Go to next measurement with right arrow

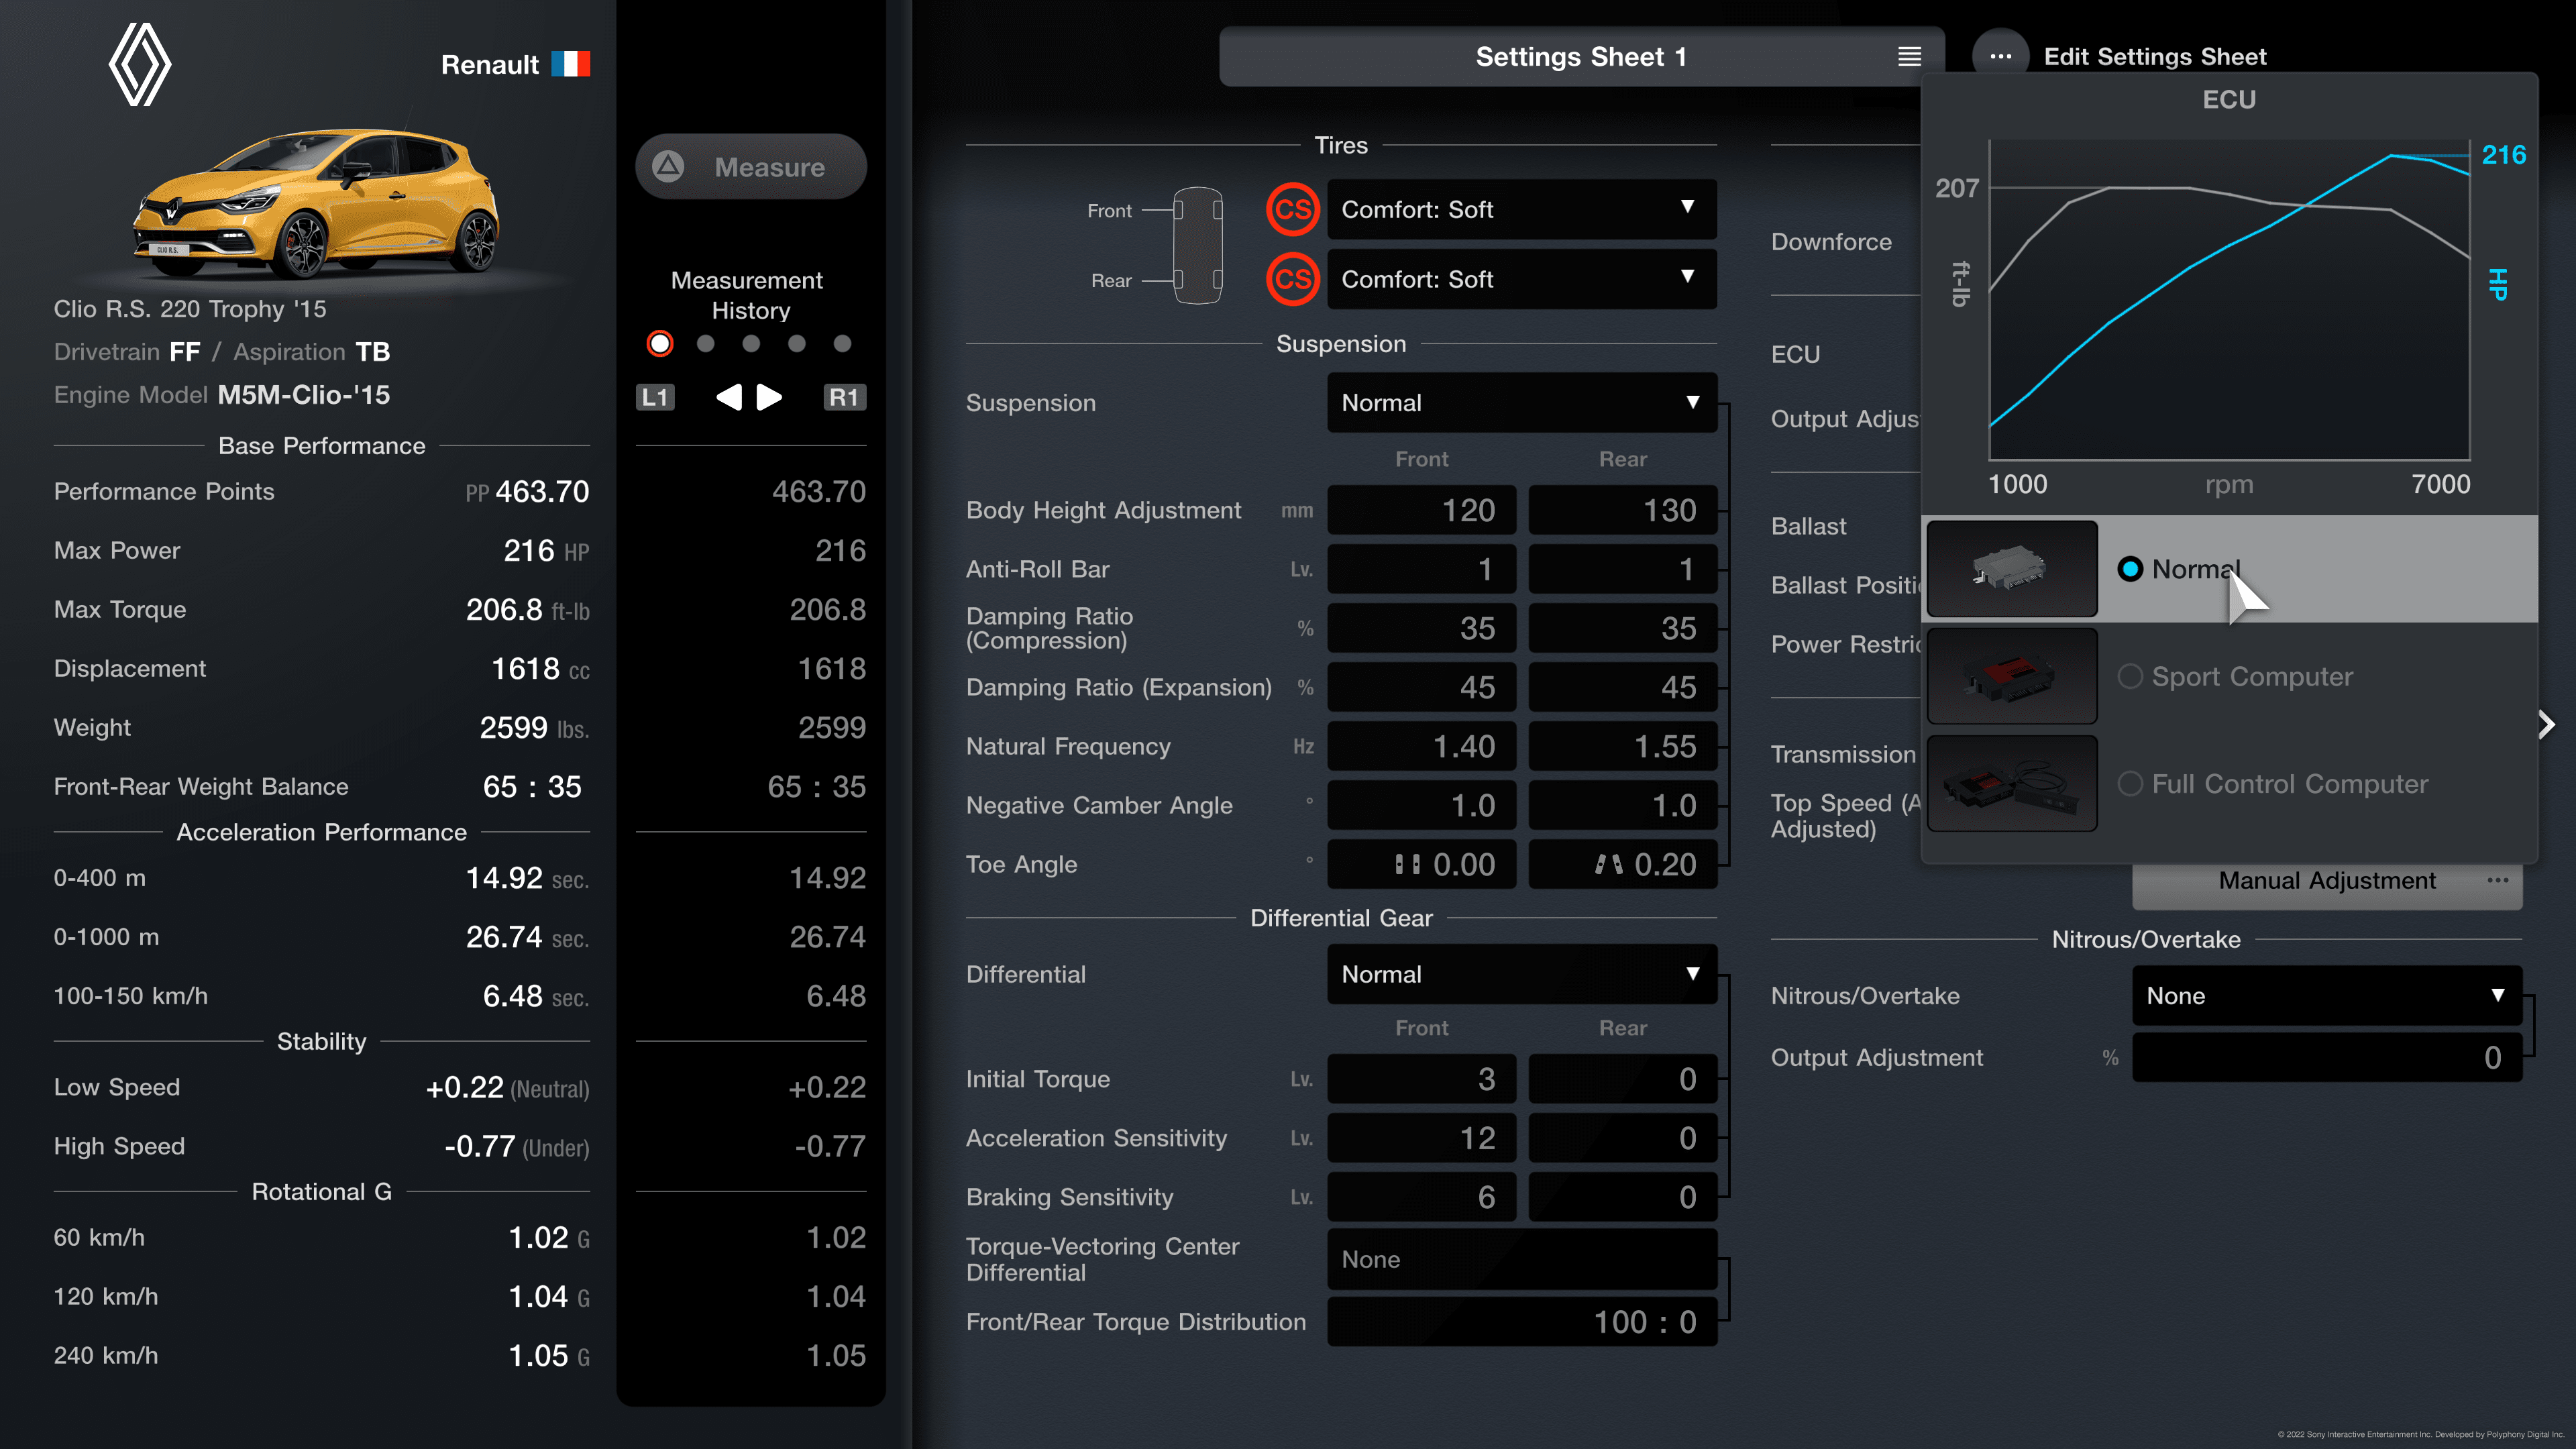[x=768, y=397]
